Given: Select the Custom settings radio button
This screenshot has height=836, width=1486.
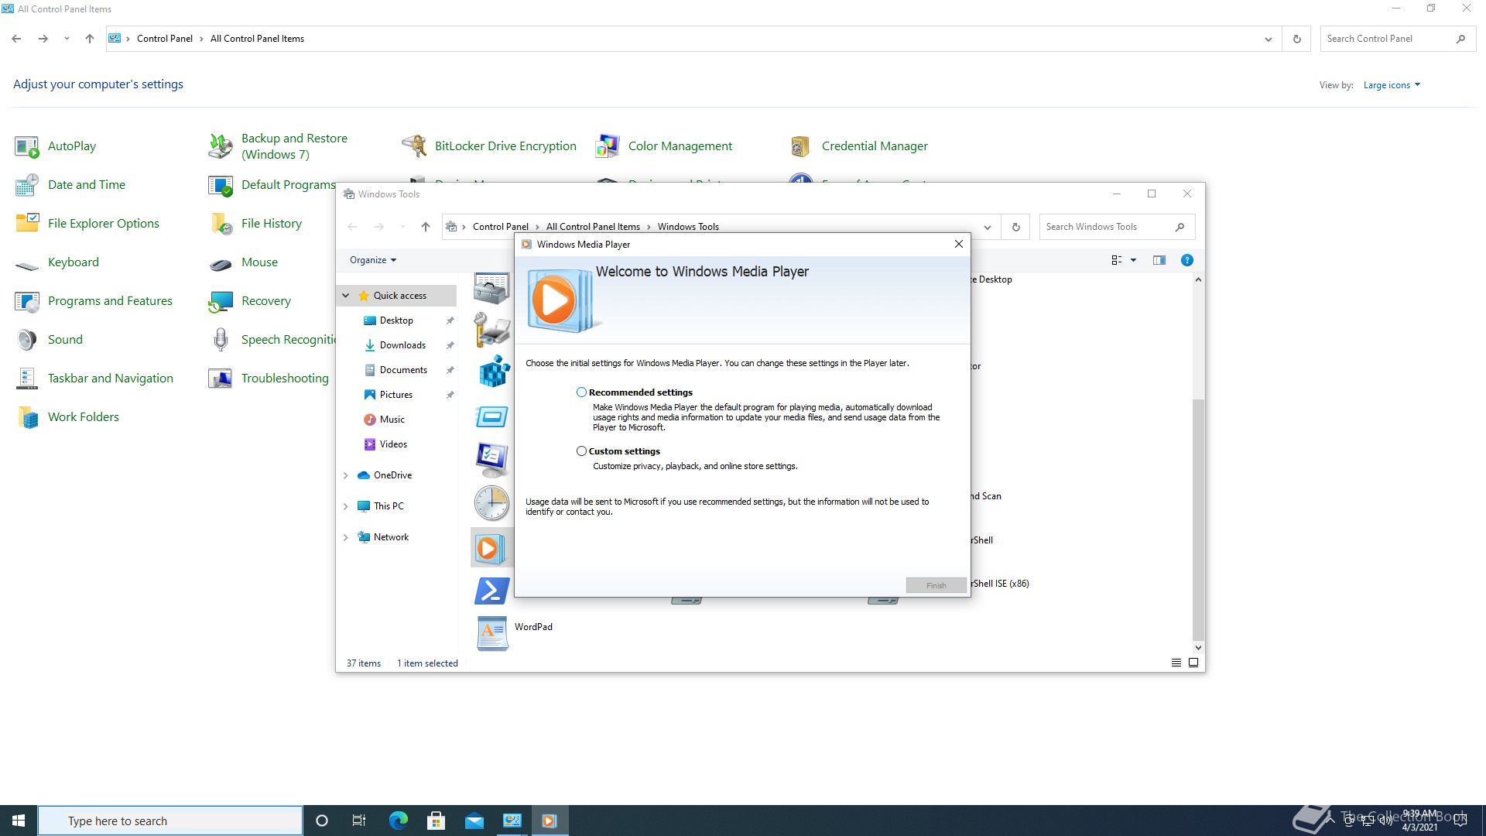Looking at the screenshot, I should point(581,451).
